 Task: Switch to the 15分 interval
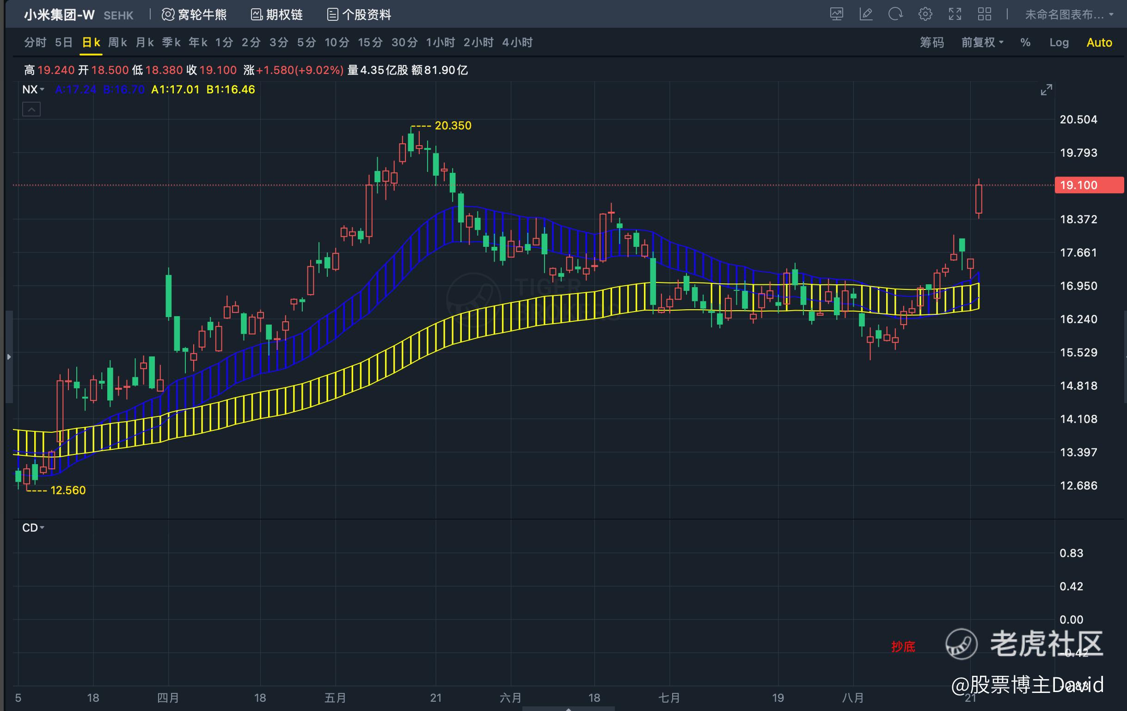[370, 43]
